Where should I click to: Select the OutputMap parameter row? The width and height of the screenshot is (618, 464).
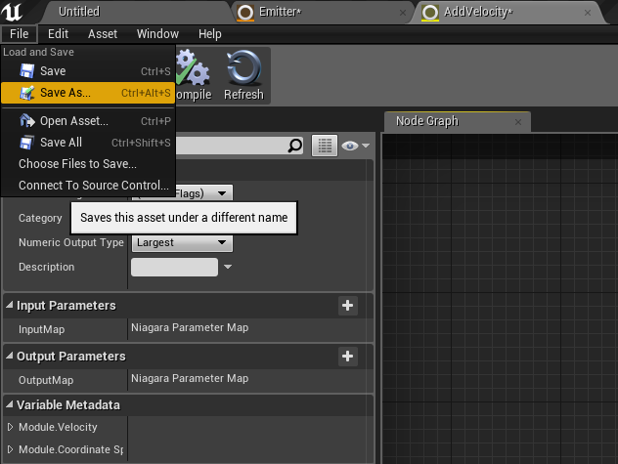[188, 380]
